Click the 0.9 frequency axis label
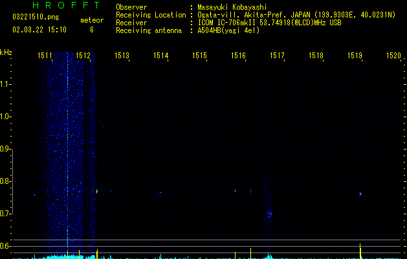 click(5, 149)
